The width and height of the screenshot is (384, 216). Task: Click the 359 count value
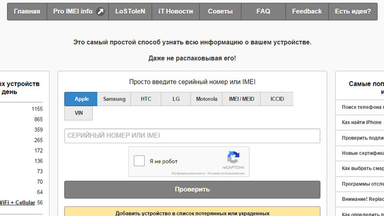click(x=38, y=130)
